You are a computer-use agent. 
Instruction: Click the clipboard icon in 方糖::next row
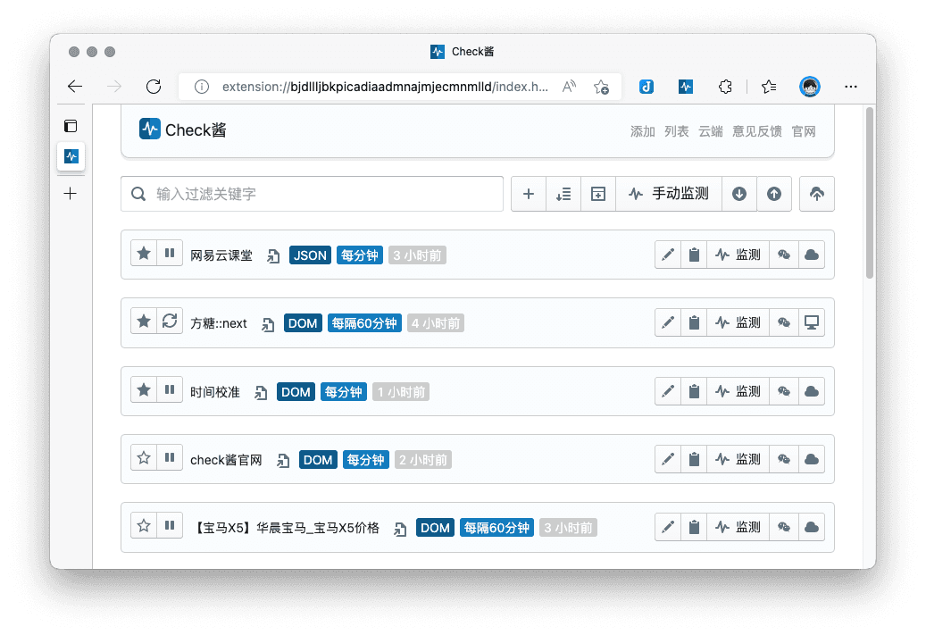[x=694, y=323]
